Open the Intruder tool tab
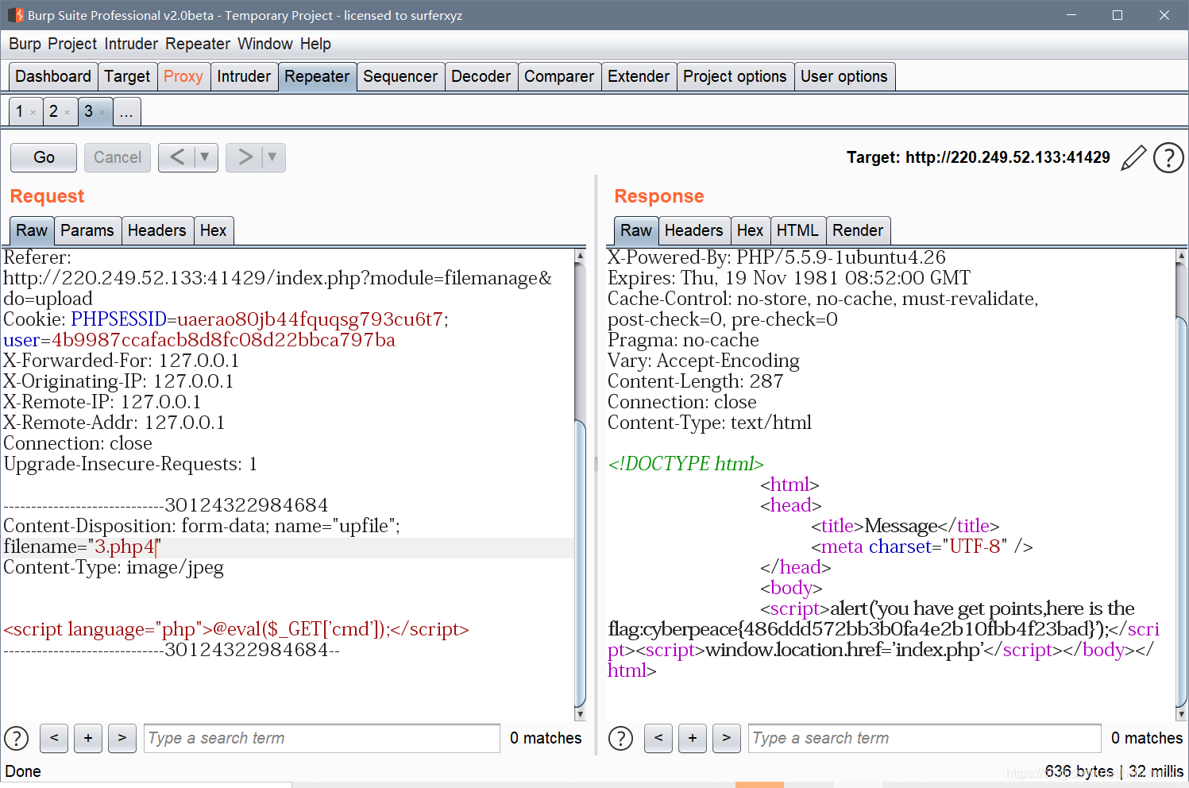Viewport: 1189px width, 788px height. [244, 76]
